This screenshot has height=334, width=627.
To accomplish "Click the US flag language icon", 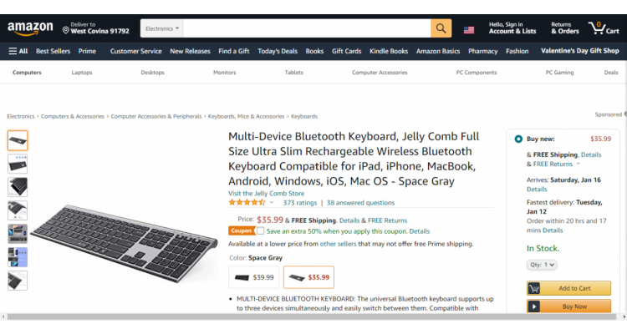I will point(469,30).
